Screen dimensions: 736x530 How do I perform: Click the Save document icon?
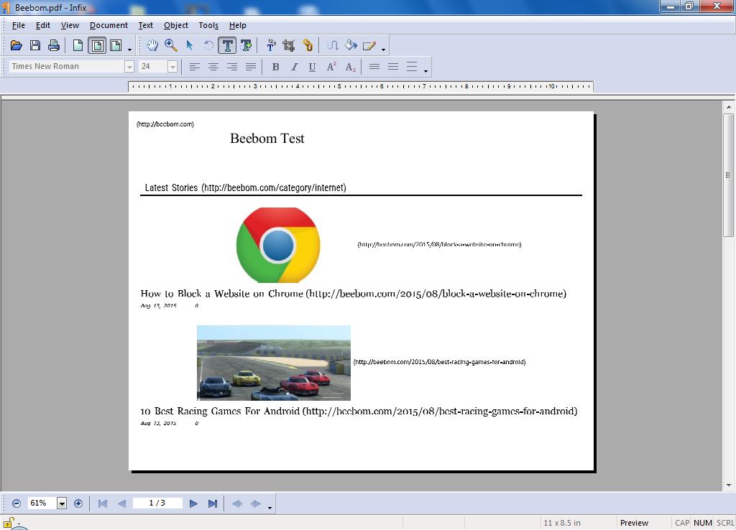(x=34, y=45)
